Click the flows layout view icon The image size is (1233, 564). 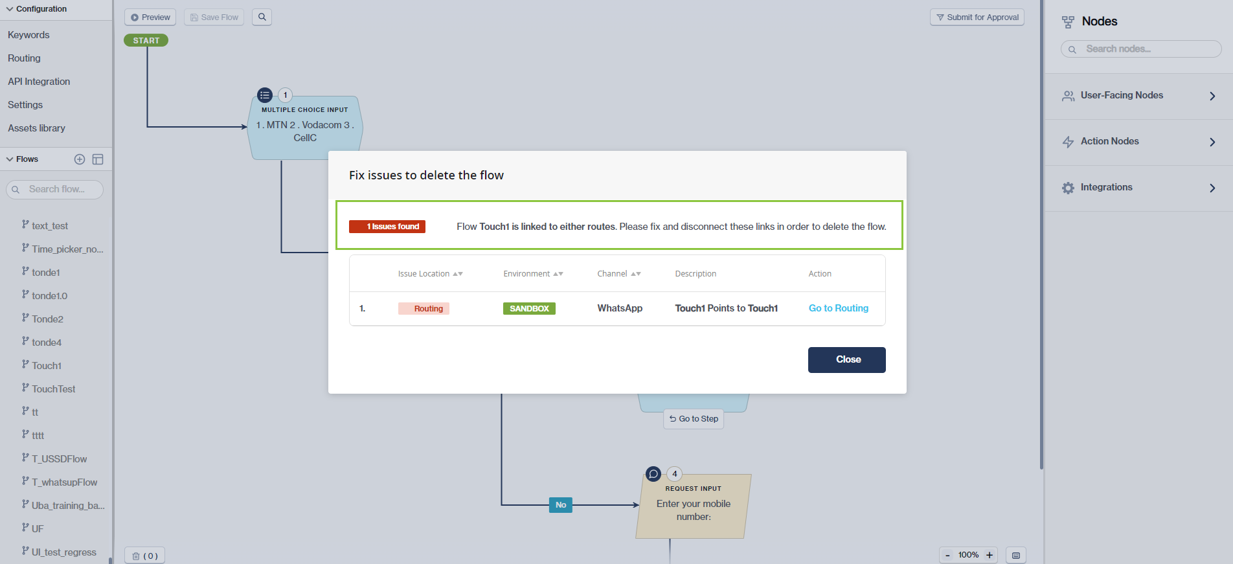tap(98, 159)
